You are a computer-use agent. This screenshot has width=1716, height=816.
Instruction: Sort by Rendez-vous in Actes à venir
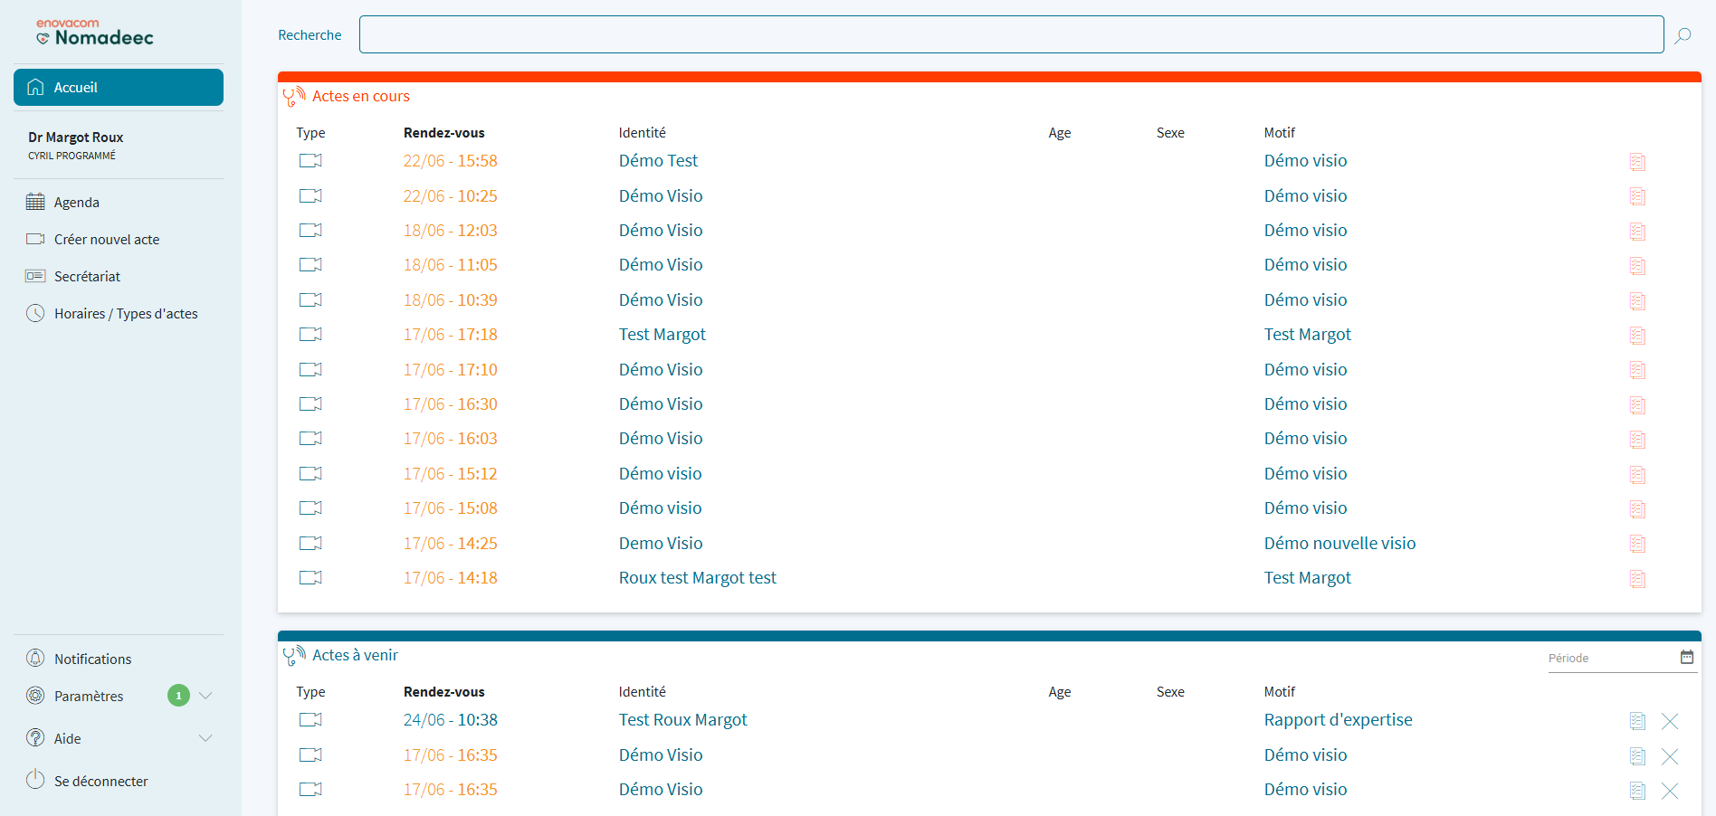tap(443, 691)
